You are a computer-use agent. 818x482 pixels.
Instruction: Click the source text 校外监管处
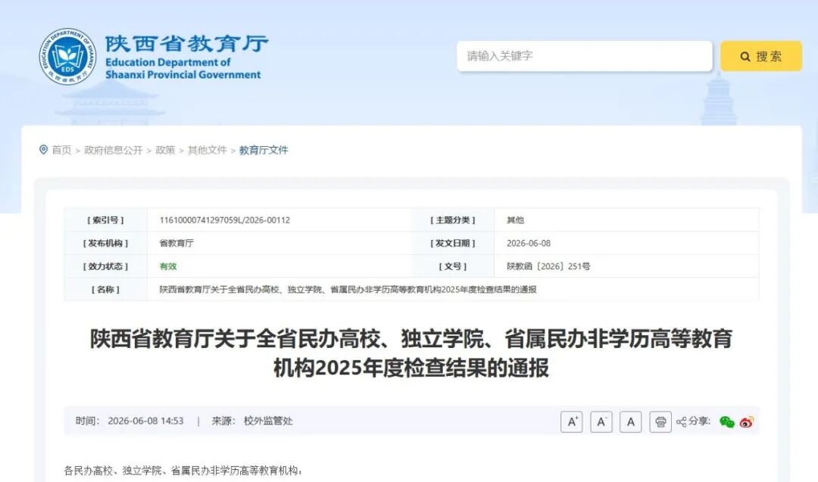click(x=268, y=421)
